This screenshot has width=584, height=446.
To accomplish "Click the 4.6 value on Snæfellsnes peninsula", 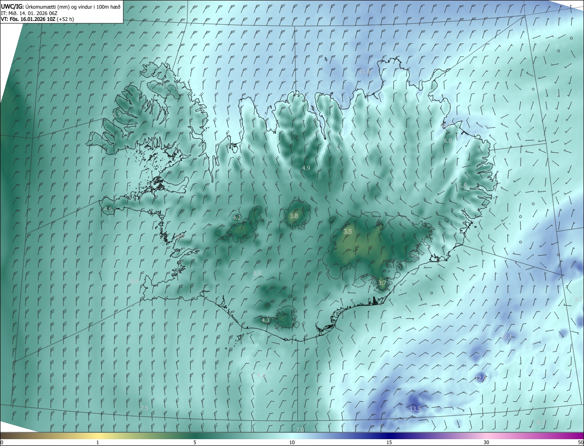I will 108,209.
